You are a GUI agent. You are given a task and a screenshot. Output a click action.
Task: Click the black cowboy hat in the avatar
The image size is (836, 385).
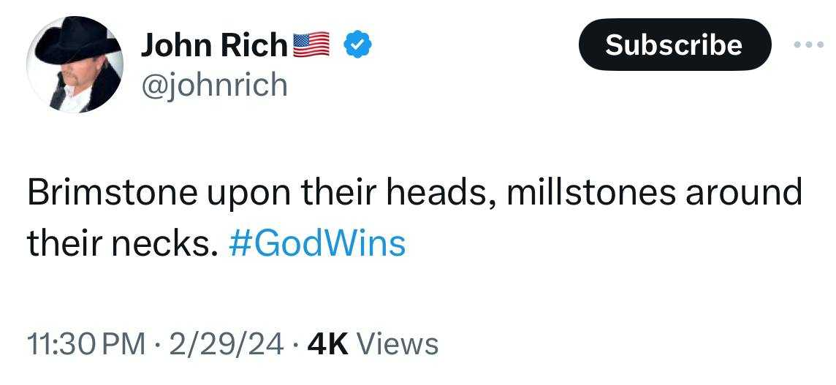(x=78, y=42)
